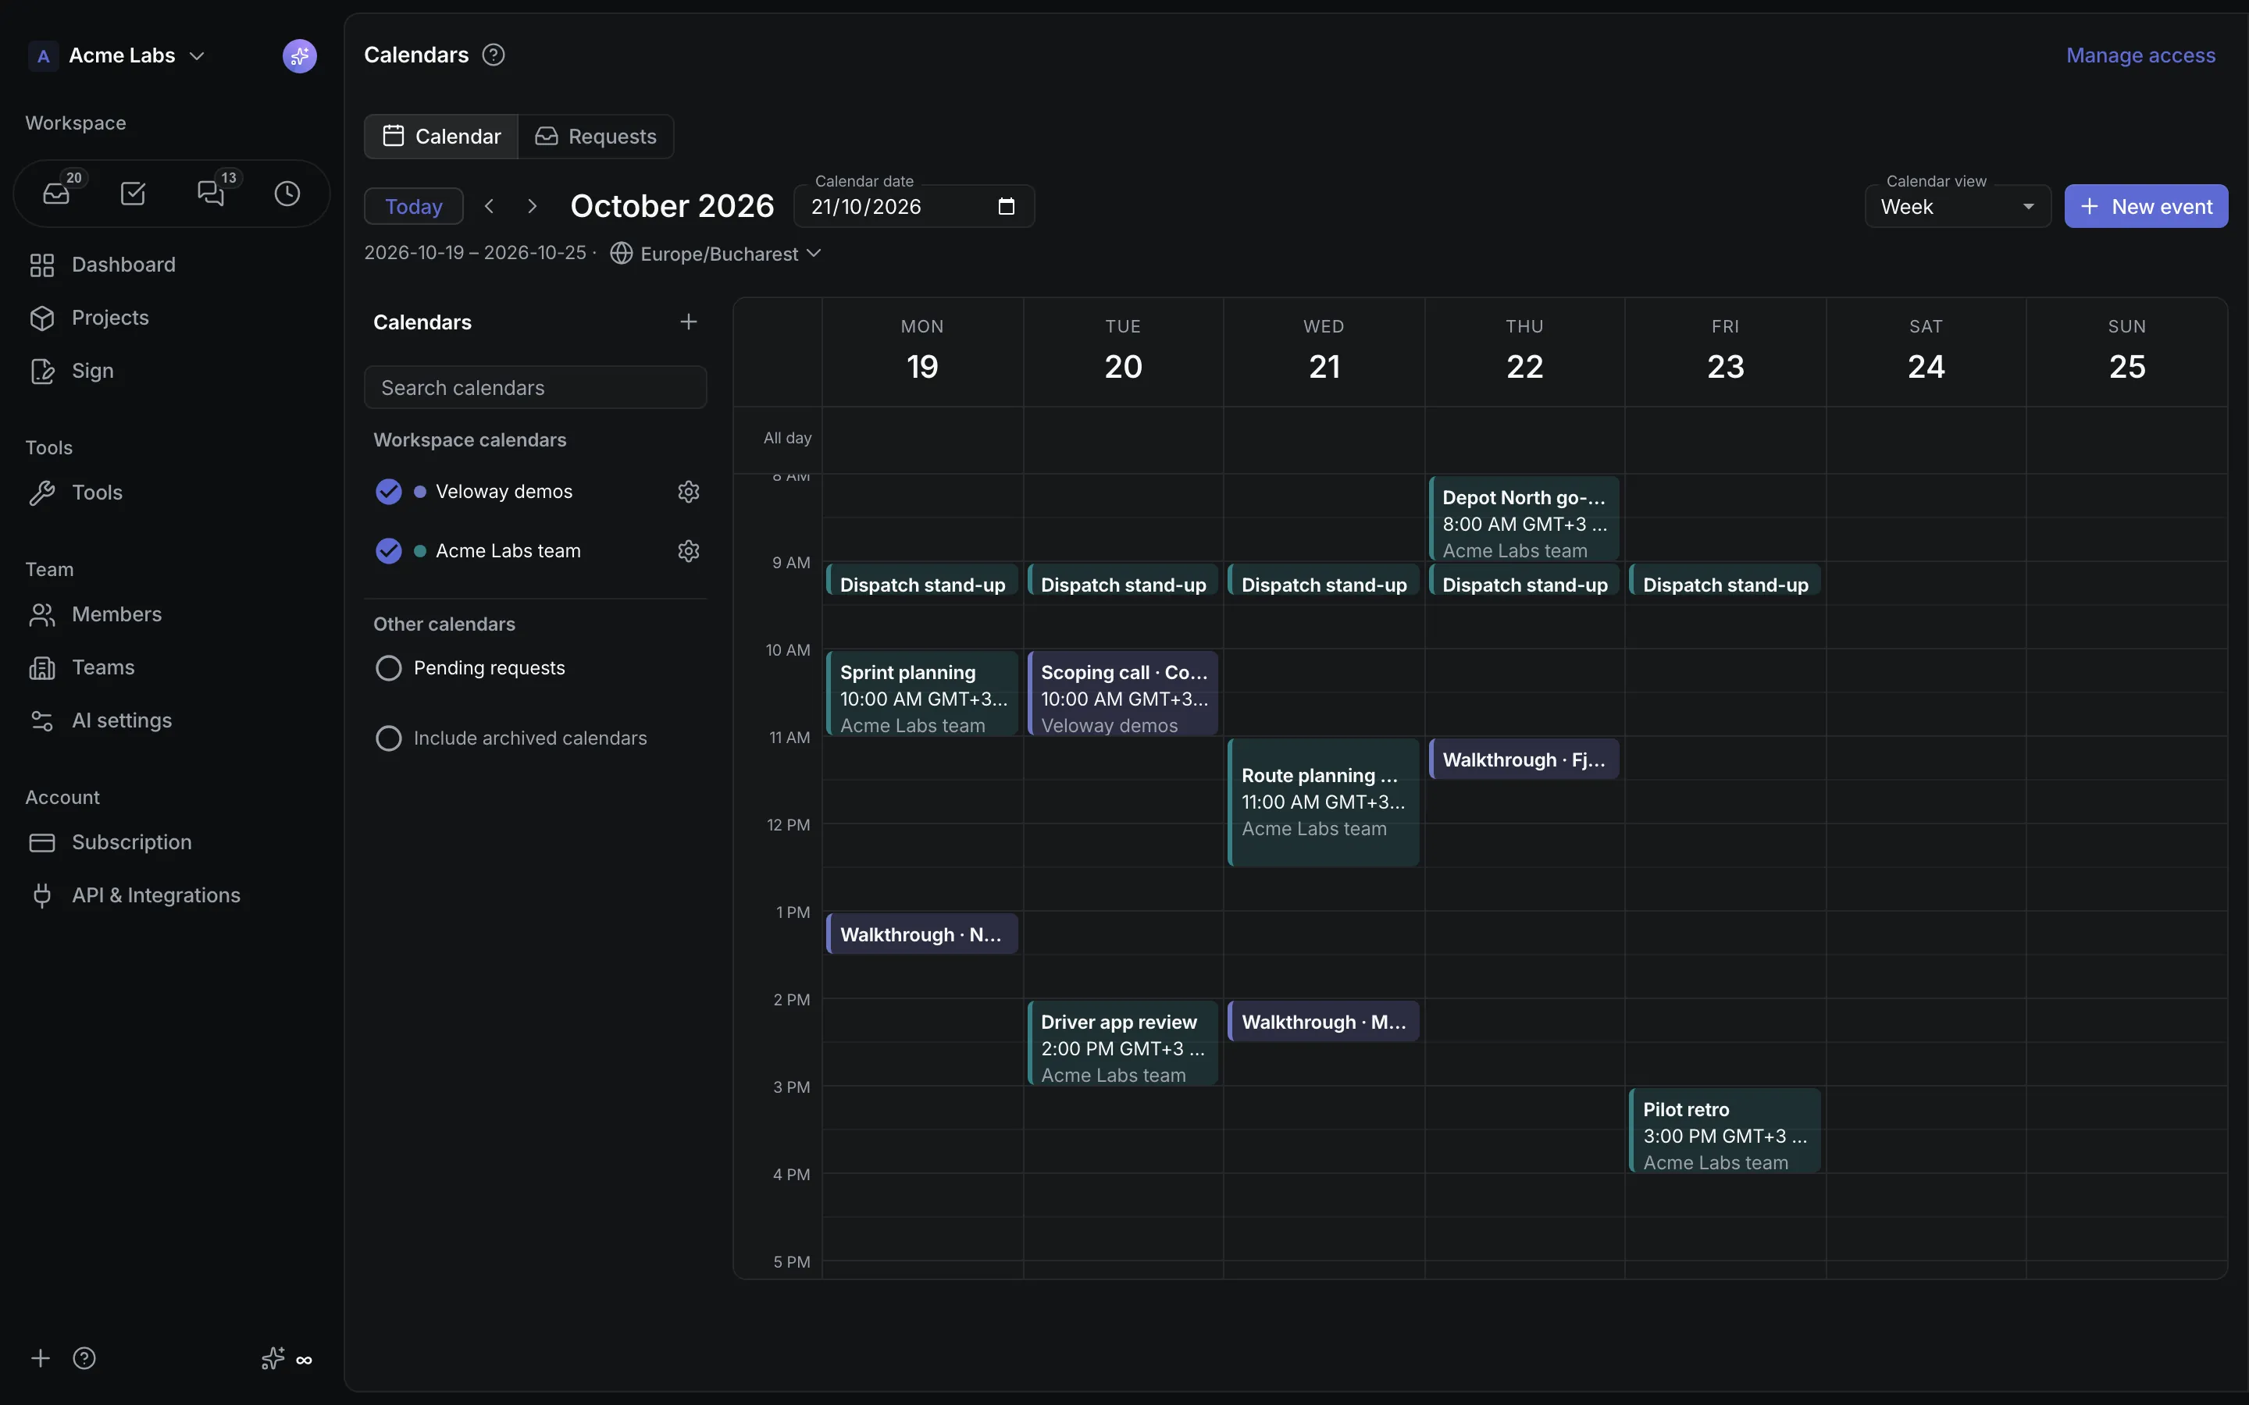Open the inbox icon with badge 20

coord(57,194)
